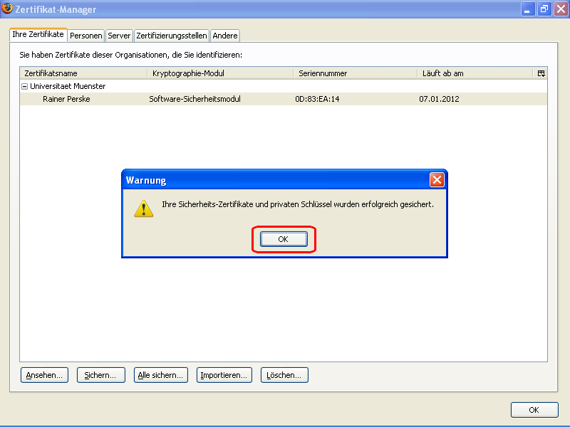Click the Sichern button
Image resolution: width=570 pixels, height=427 pixels.
[x=100, y=375]
